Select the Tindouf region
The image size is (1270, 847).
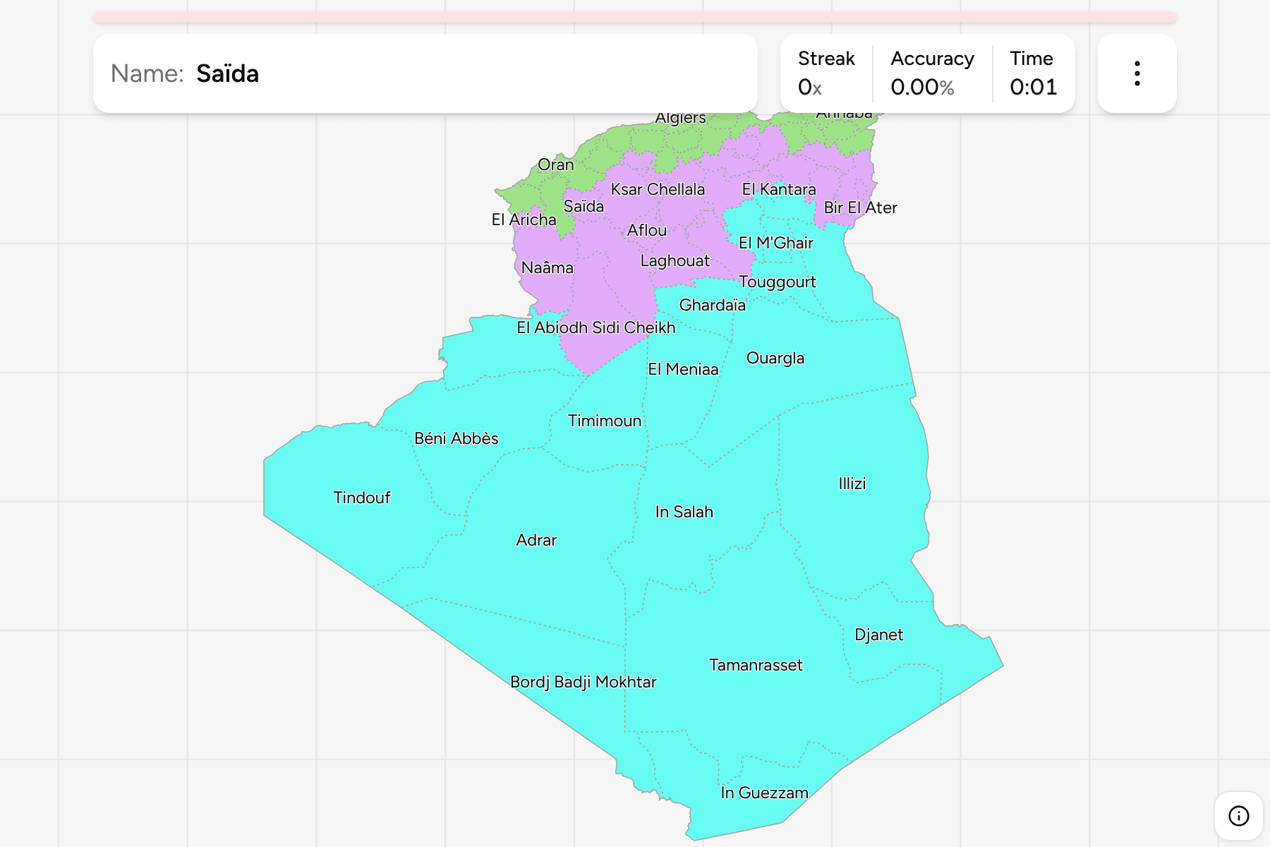pos(362,498)
